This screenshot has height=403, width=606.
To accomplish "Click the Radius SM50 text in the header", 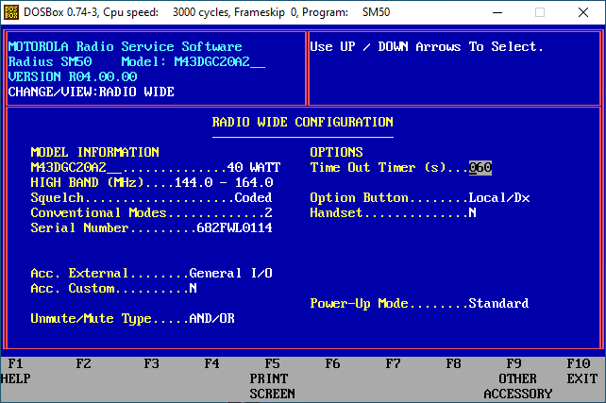I will pos(50,62).
